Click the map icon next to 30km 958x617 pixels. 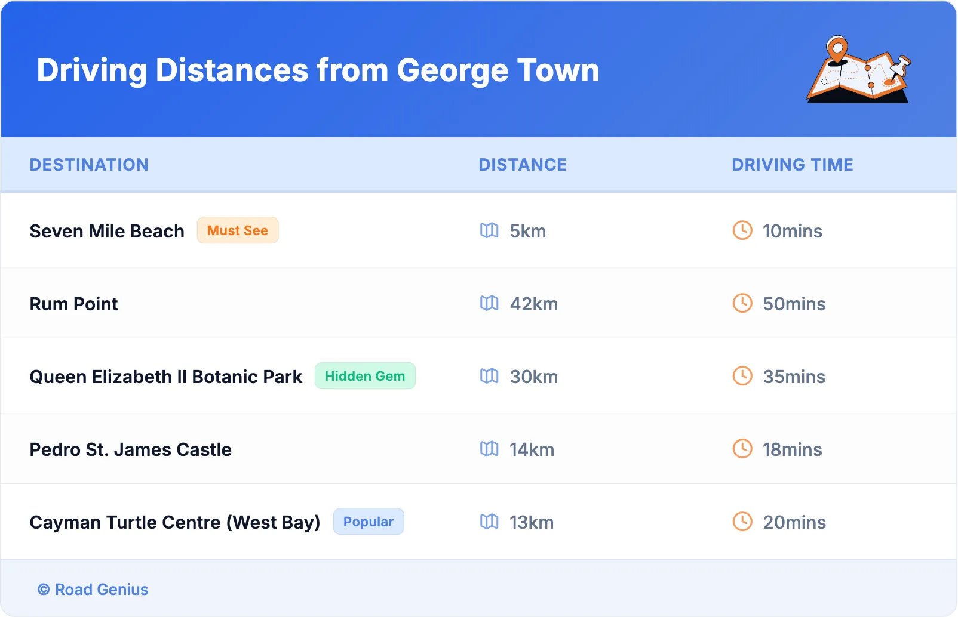pyautogui.click(x=489, y=376)
